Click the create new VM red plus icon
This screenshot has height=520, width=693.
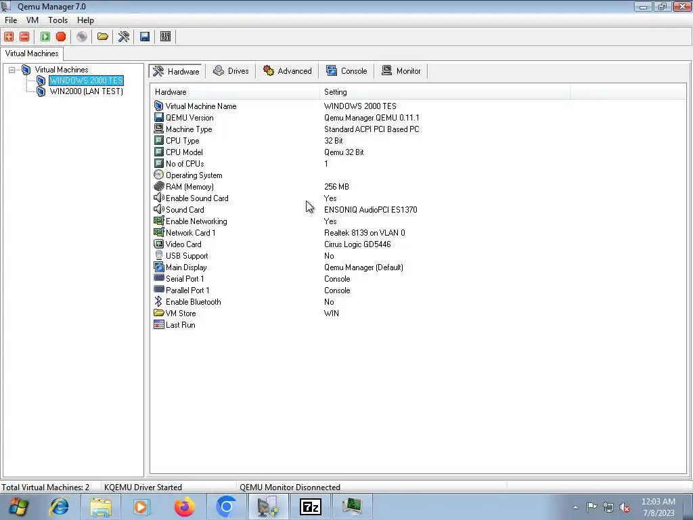coord(9,37)
